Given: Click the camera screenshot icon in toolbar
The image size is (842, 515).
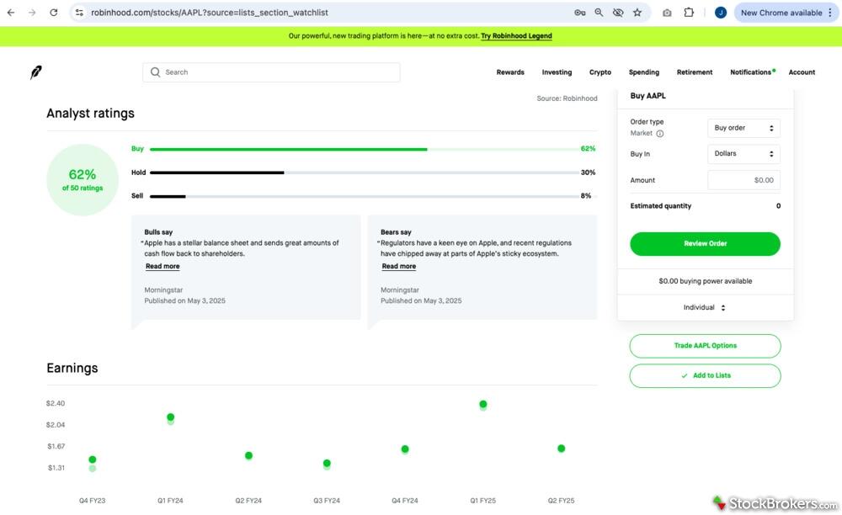Looking at the screenshot, I should [x=667, y=13].
